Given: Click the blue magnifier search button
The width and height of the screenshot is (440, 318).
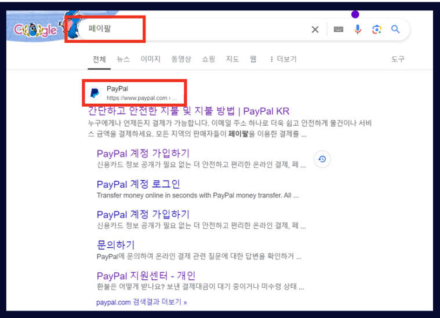Looking at the screenshot, I should click(x=395, y=29).
